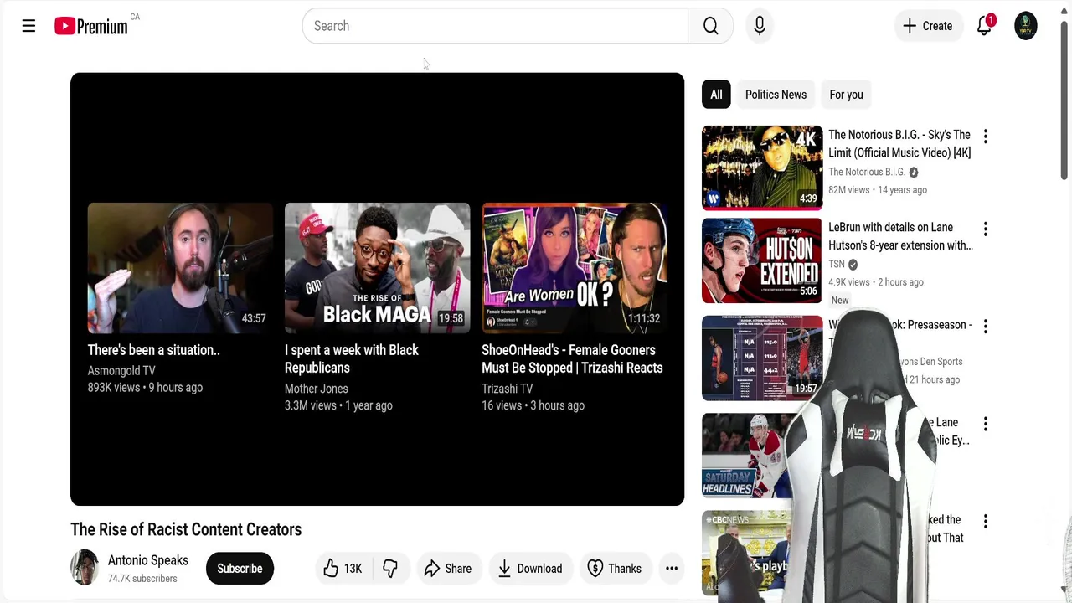Play Asmongold 'There's been a situation' thumbnail

tap(180, 268)
